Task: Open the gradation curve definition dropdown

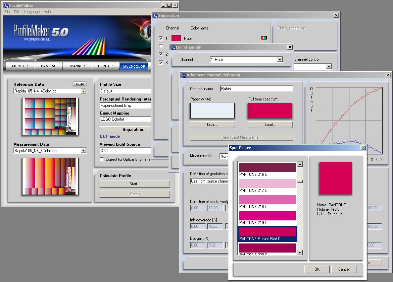Action: pyautogui.click(x=209, y=181)
